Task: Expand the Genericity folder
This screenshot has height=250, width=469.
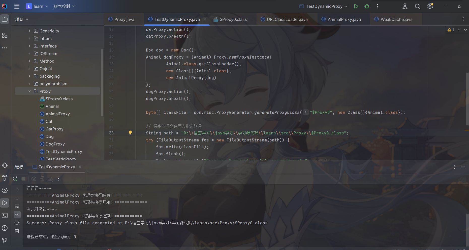Action: 29,31
